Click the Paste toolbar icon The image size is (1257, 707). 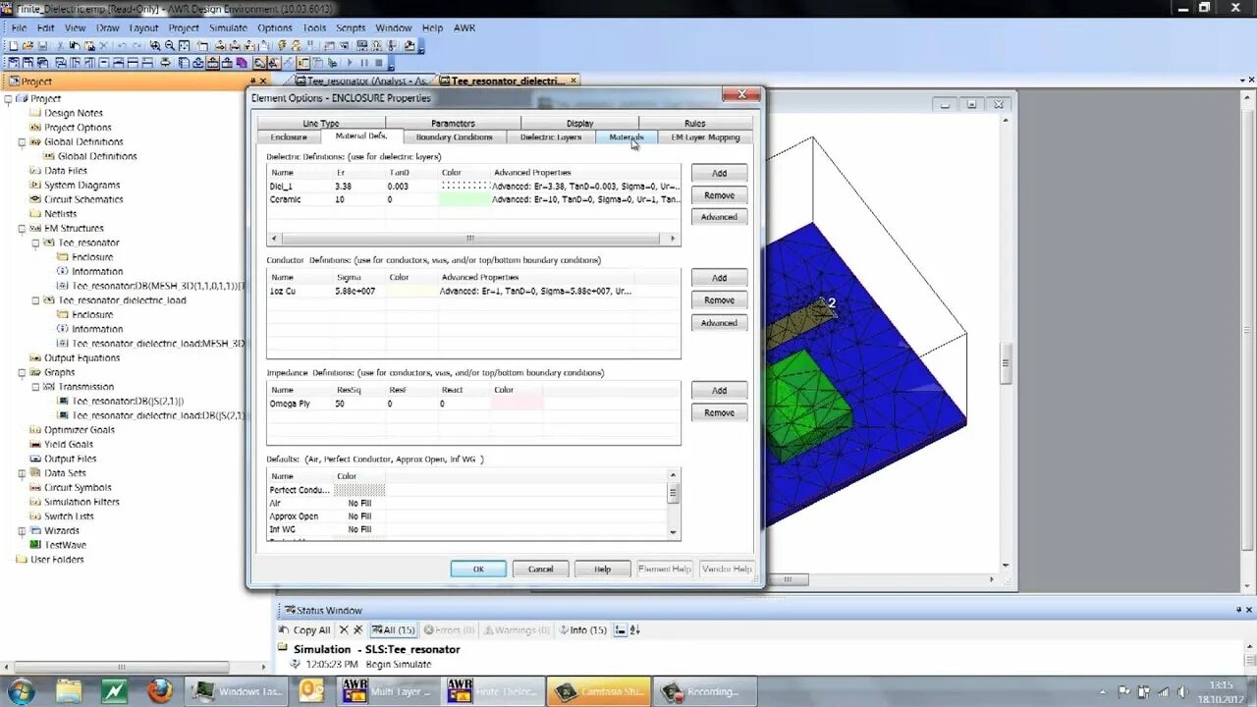(89, 46)
